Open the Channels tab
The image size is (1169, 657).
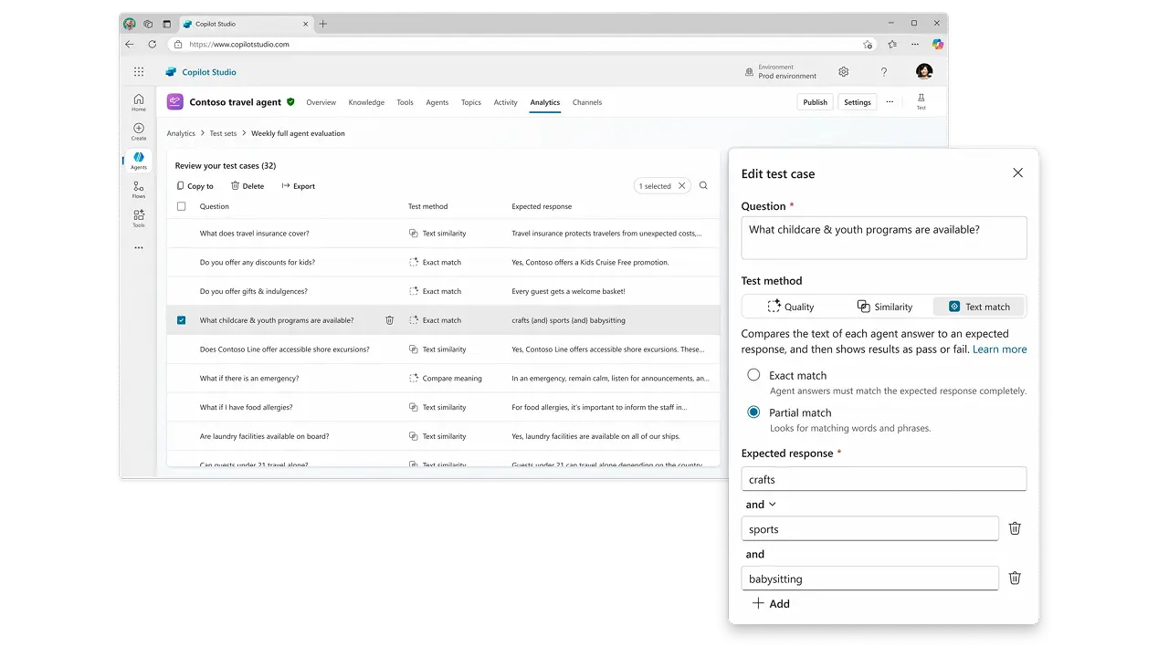pyautogui.click(x=587, y=102)
